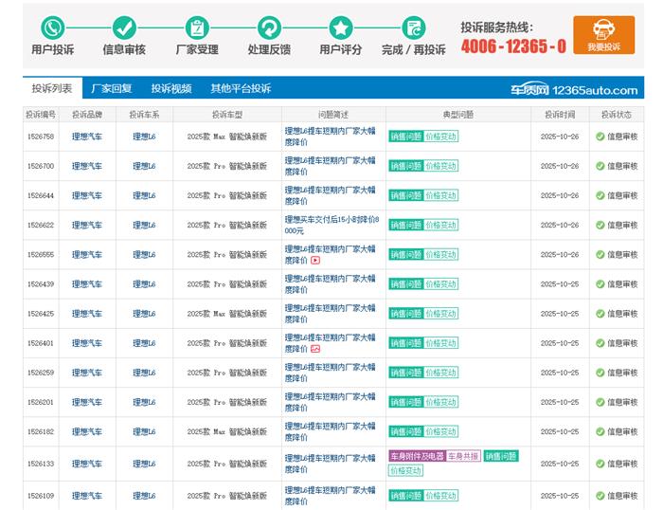
Task: Click the image icon in complaint 1526401
Action: pyautogui.click(x=315, y=349)
